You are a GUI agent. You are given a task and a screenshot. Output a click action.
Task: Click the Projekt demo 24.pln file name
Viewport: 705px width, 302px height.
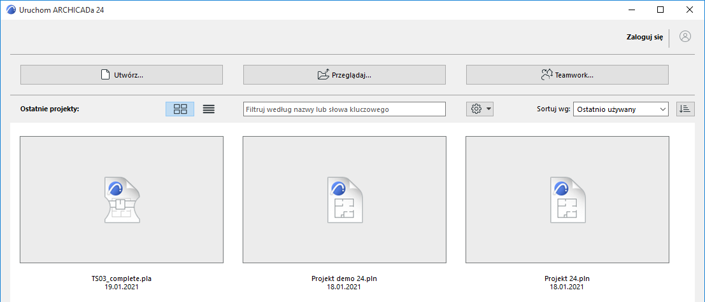point(345,278)
